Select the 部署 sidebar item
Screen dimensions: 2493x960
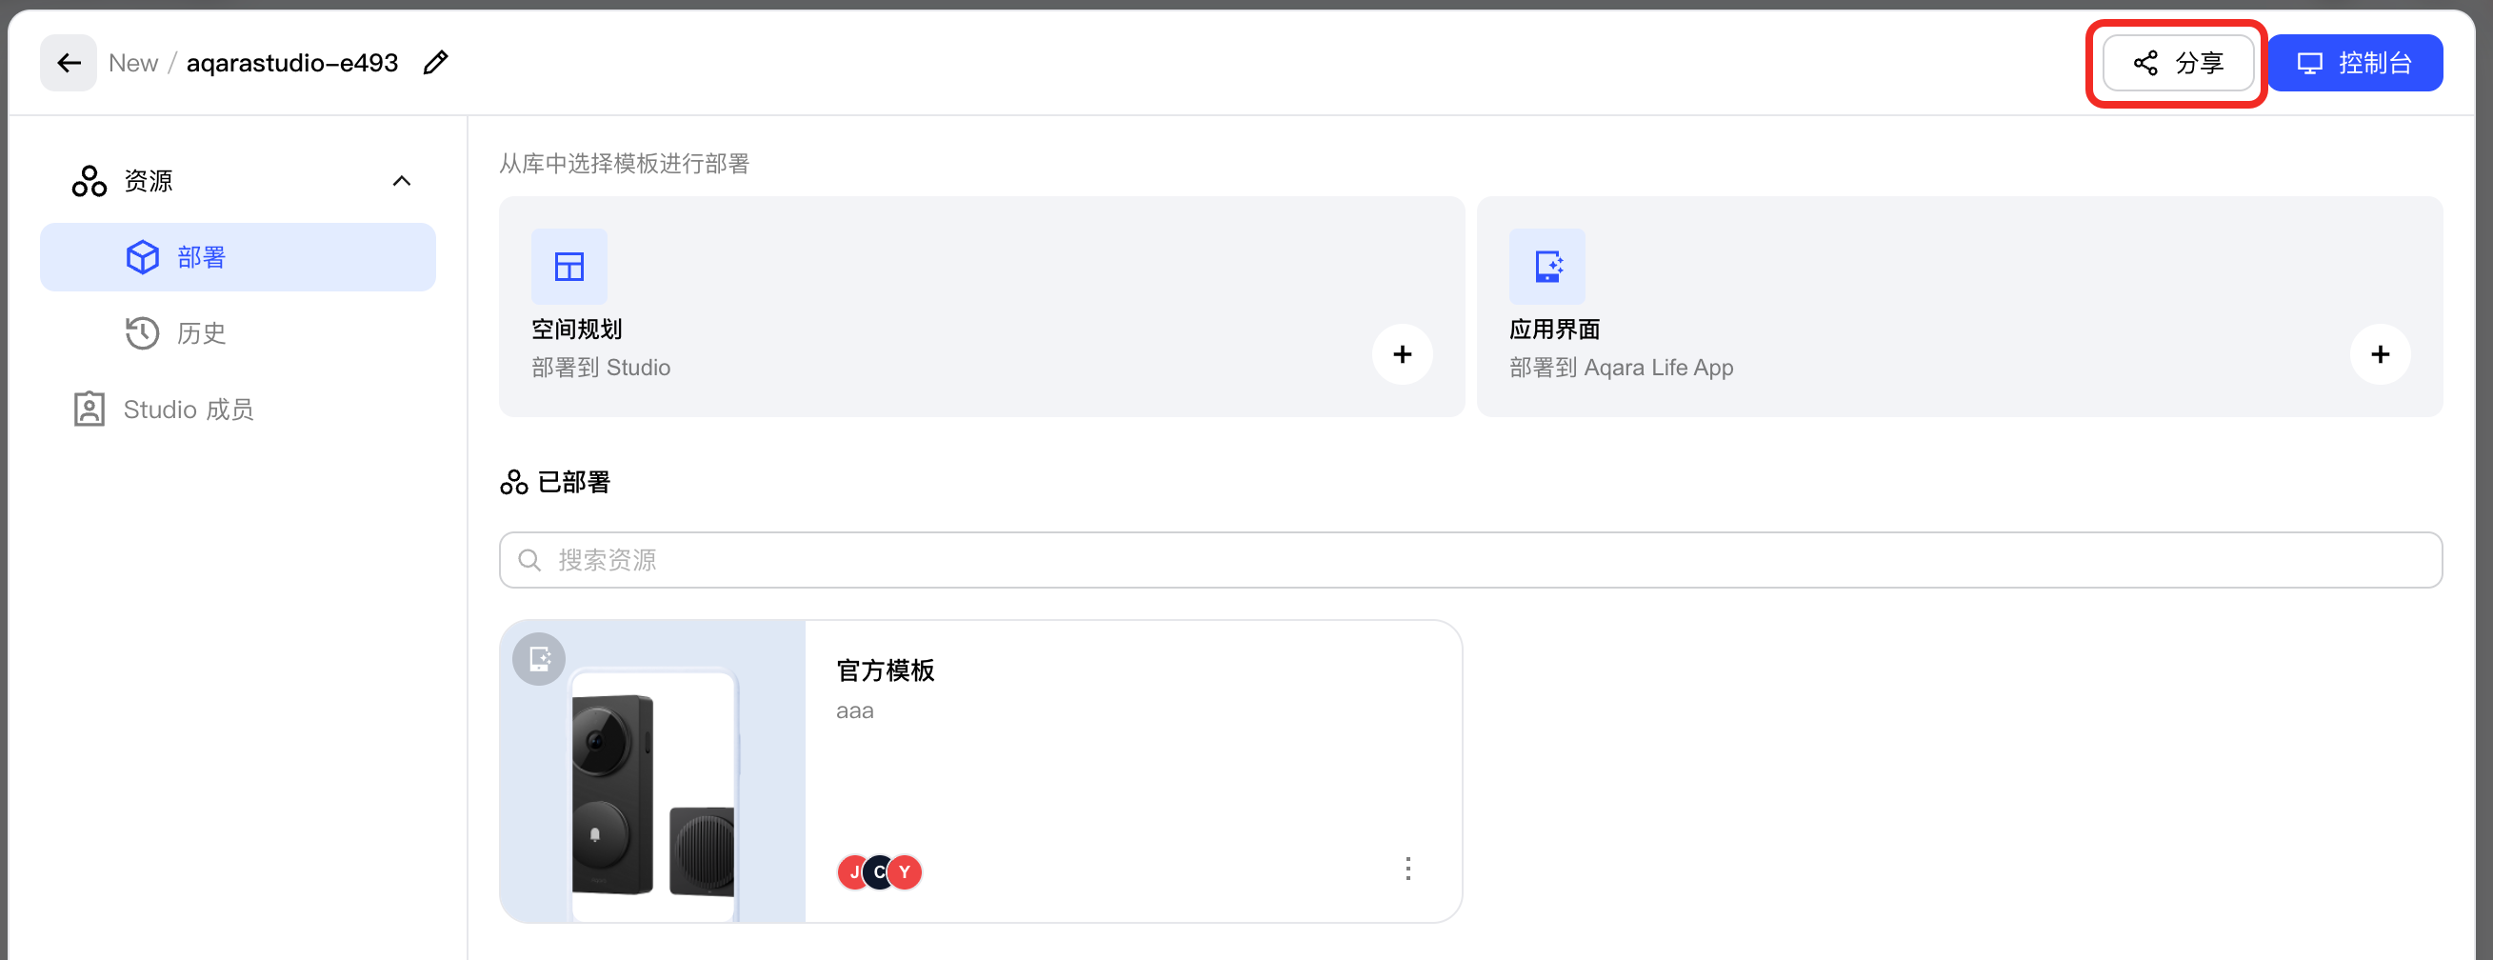tap(238, 257)
